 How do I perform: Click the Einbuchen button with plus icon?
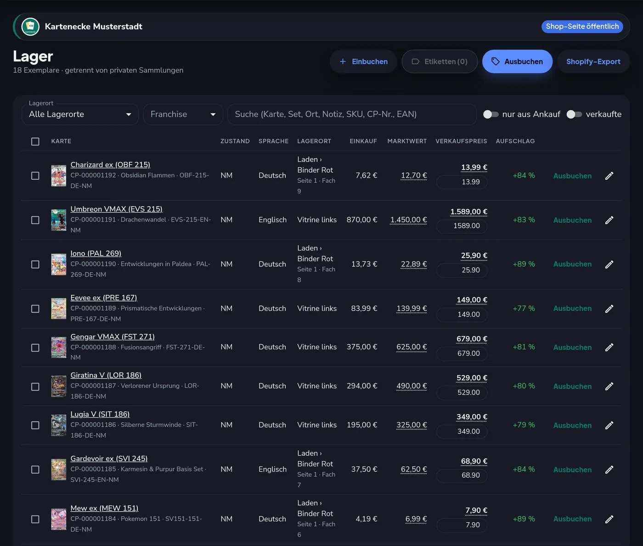click(363, 62)
